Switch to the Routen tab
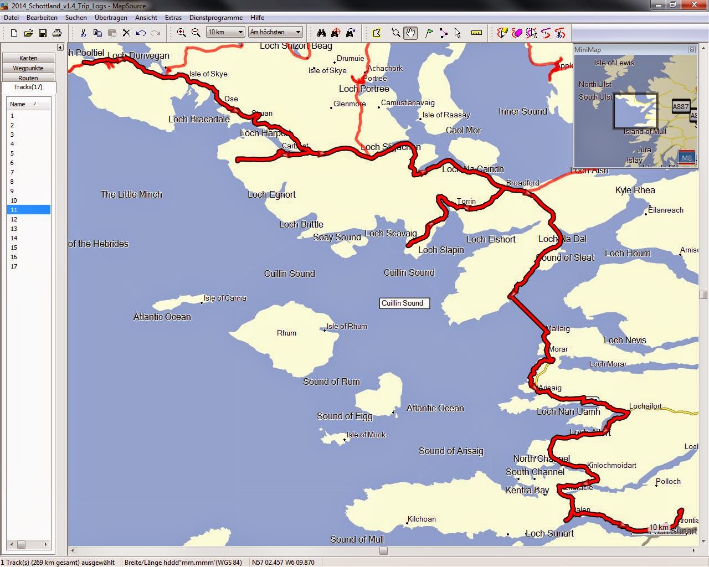709x567 pixels. (x=28, y=78)
